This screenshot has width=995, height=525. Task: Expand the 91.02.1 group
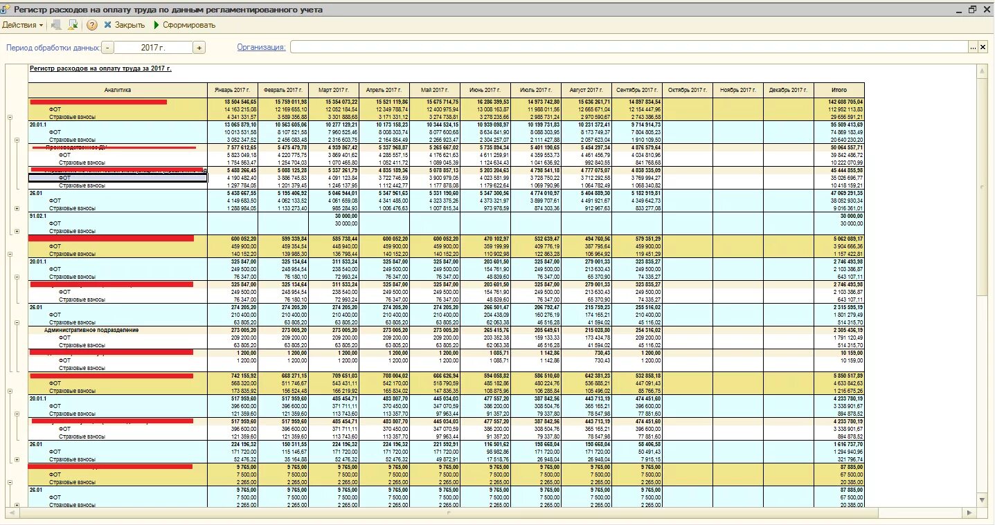17,231
